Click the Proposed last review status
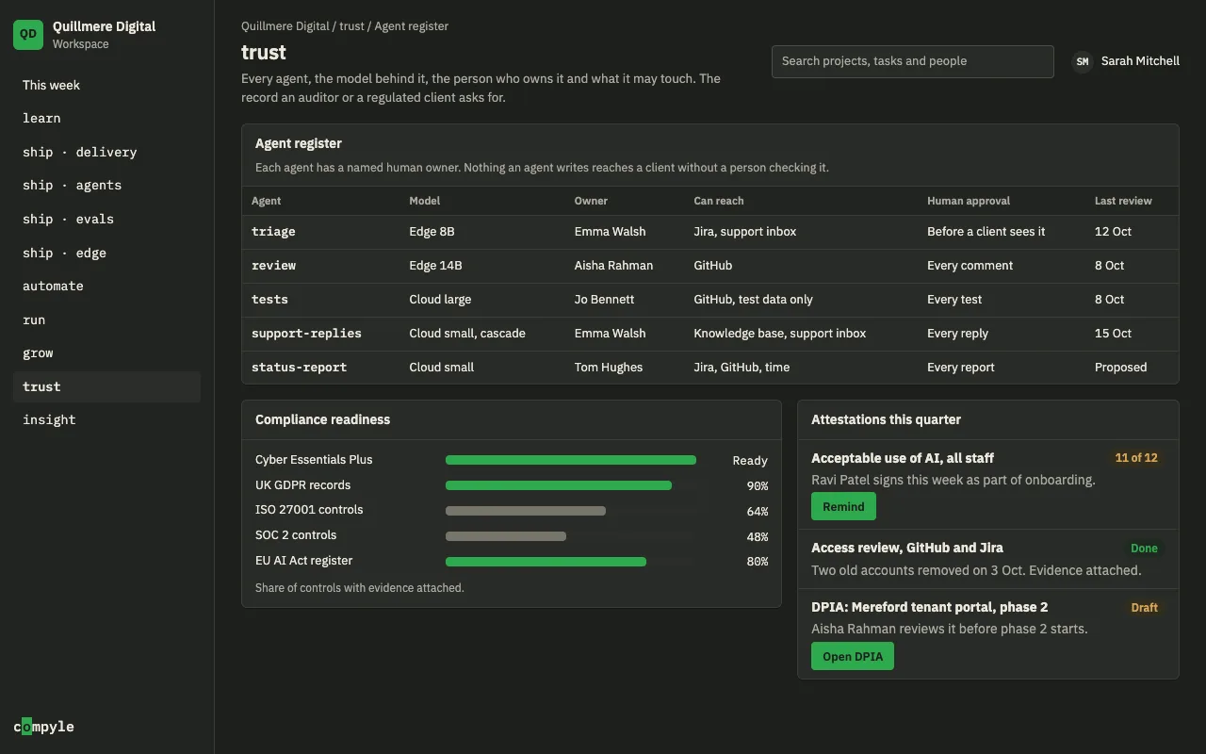This screenshot has width=1206, height=754. [1120, 368]
